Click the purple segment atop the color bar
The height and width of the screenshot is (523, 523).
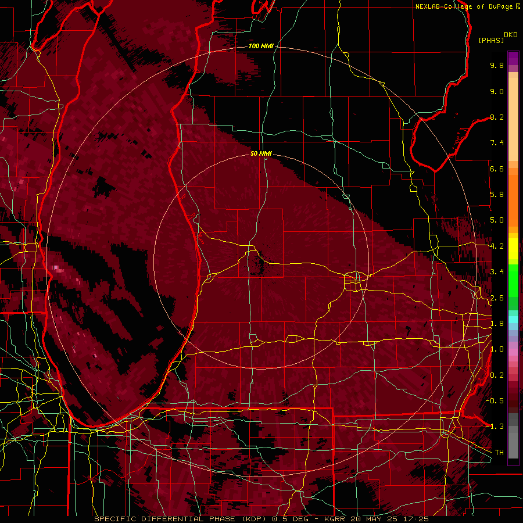tap(513, 58)
